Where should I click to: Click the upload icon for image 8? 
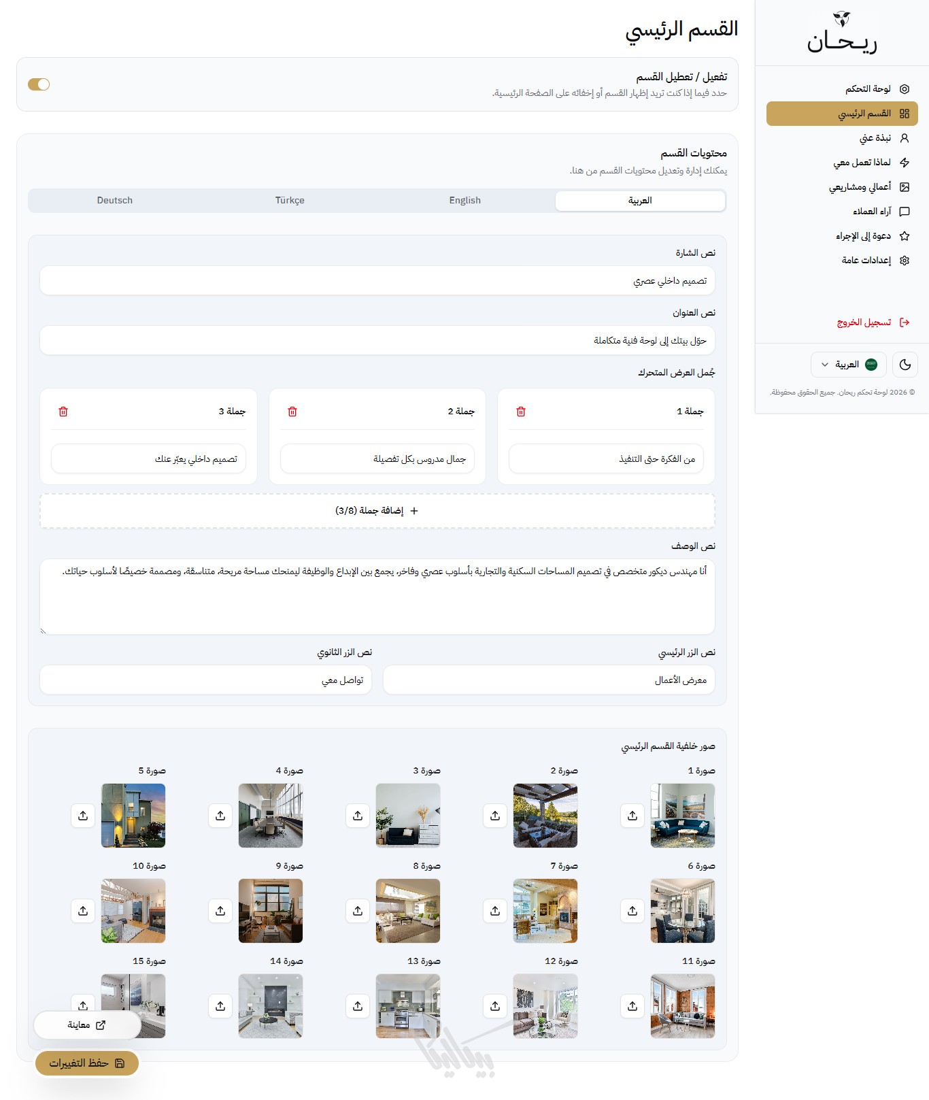pyautogui.click(x=358, y=911)
